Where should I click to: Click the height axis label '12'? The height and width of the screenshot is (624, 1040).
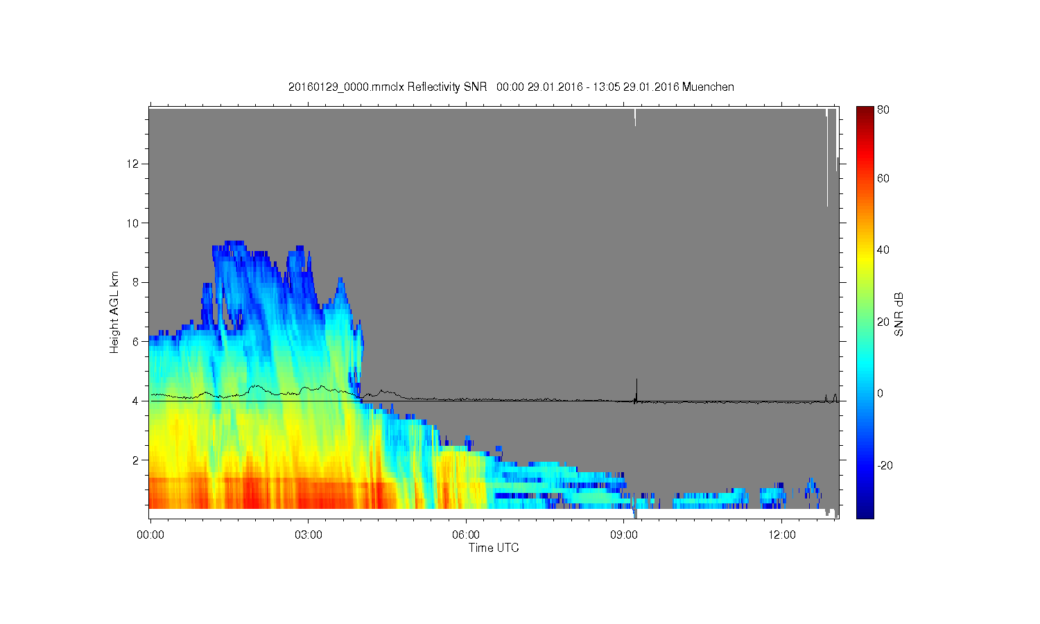pyautogui.click(x=134, y=164)
